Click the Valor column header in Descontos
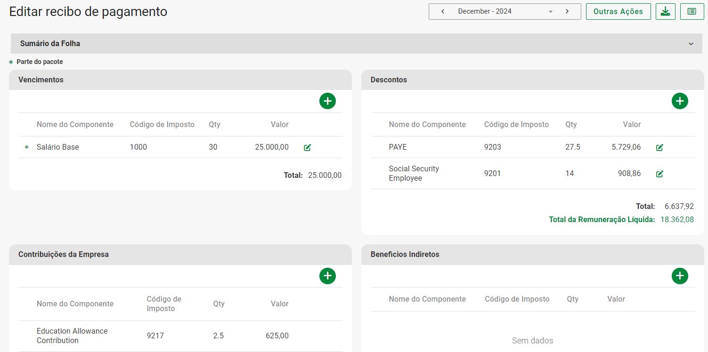Screen dimensions: 708x352 pyautogui.click(x=632, y=125)
